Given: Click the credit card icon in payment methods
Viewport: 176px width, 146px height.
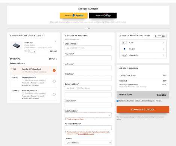Looking at the screenshot, I should click(124, 43).
